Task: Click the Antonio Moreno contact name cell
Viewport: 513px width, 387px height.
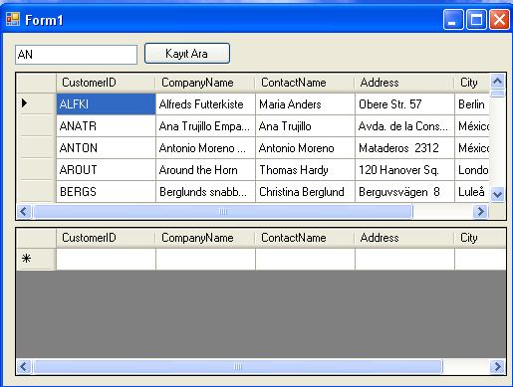Action: click(305, 148)
